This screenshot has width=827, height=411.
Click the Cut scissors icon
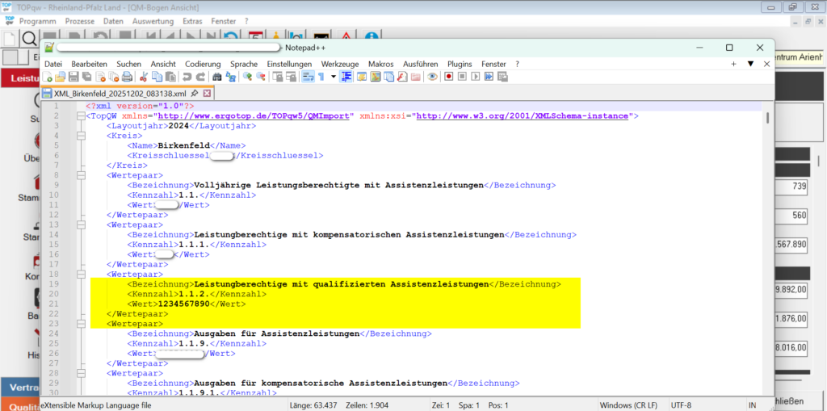click(x=144, y=77)
